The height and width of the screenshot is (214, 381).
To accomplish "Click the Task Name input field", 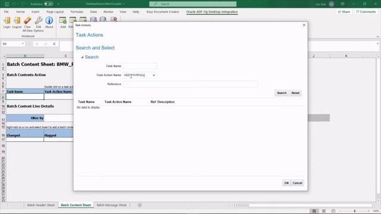I will 140,66.
